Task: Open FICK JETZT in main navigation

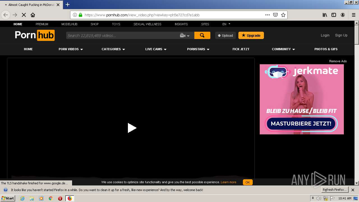Action: [x=241, y=49]
